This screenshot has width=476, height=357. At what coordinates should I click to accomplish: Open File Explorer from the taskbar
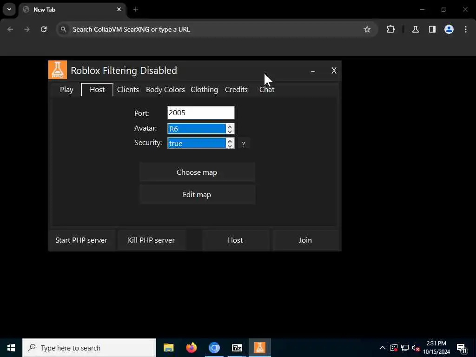[168, 348]
